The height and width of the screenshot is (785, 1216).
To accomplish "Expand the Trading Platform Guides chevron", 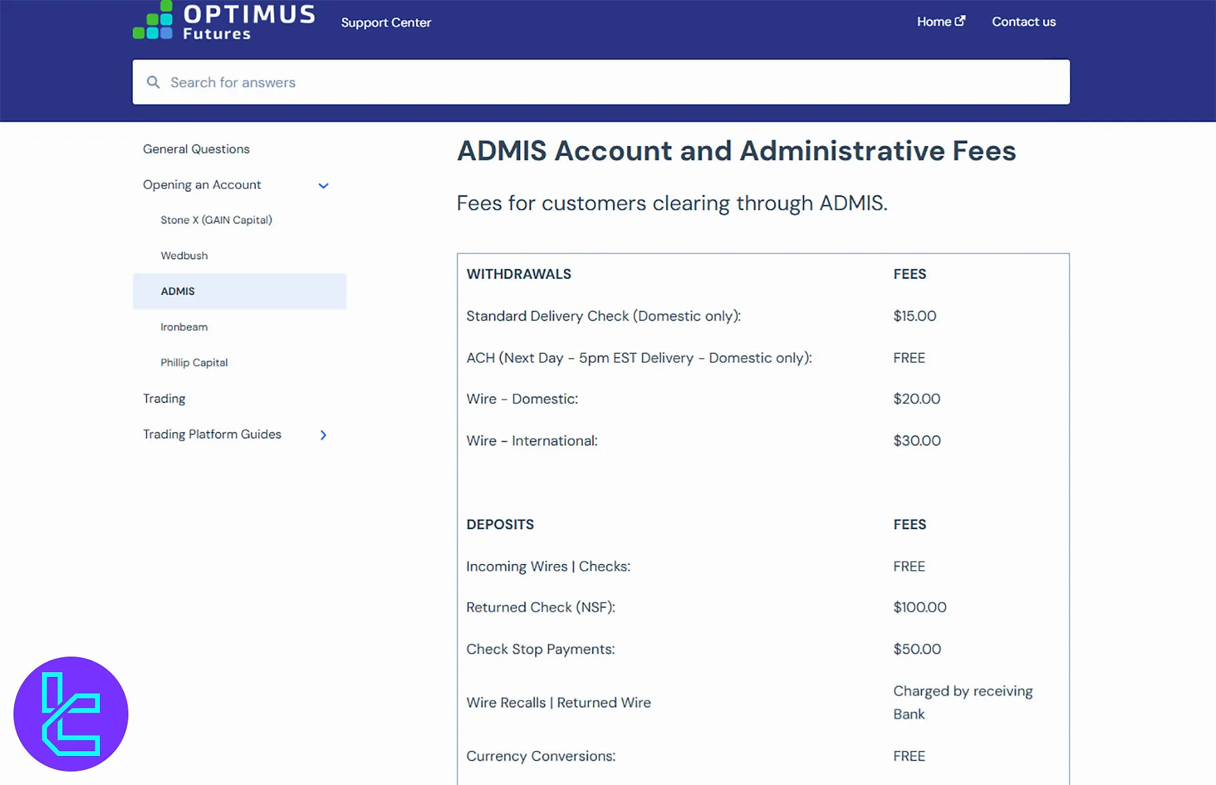I will click(x=323, y=435).
